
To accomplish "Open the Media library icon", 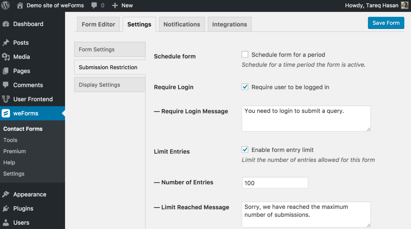I will 6,57.
